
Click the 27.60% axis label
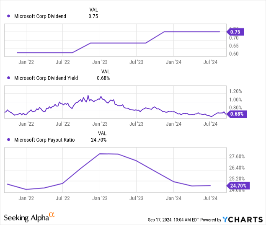(x=238, y=156)
